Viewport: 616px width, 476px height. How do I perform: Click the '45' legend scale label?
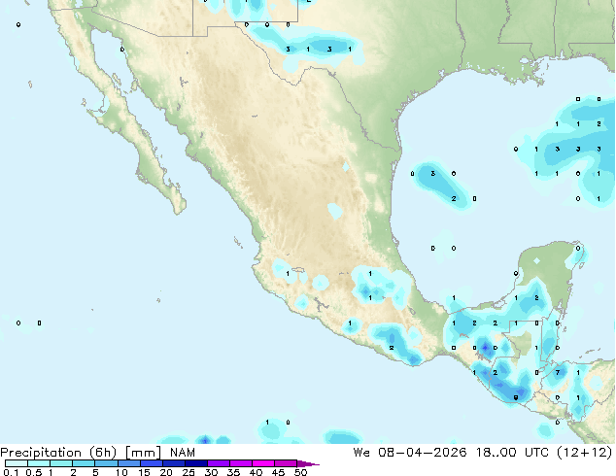[279, 472]
